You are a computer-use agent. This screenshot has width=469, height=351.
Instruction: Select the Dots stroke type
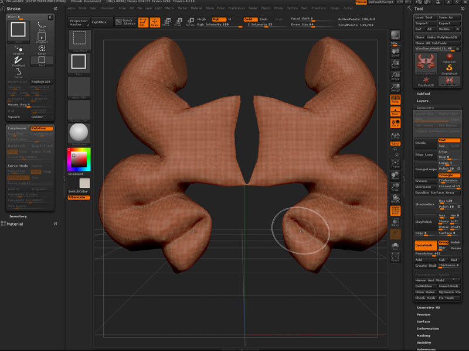pyautogui.click(x=42, y=26)
